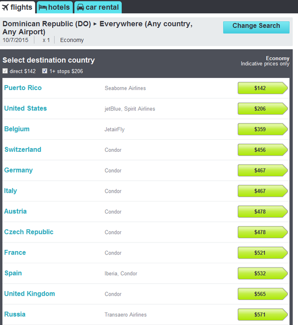This screenshot has width=298, height=325.
Task: Open the Spain destination link
Action: click(x=13, y=273)
